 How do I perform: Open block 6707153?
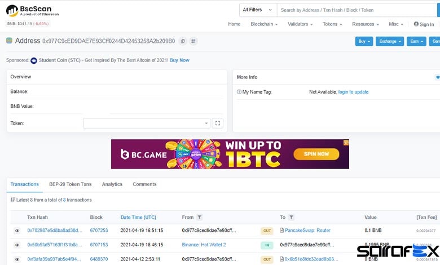coord(99,245)
